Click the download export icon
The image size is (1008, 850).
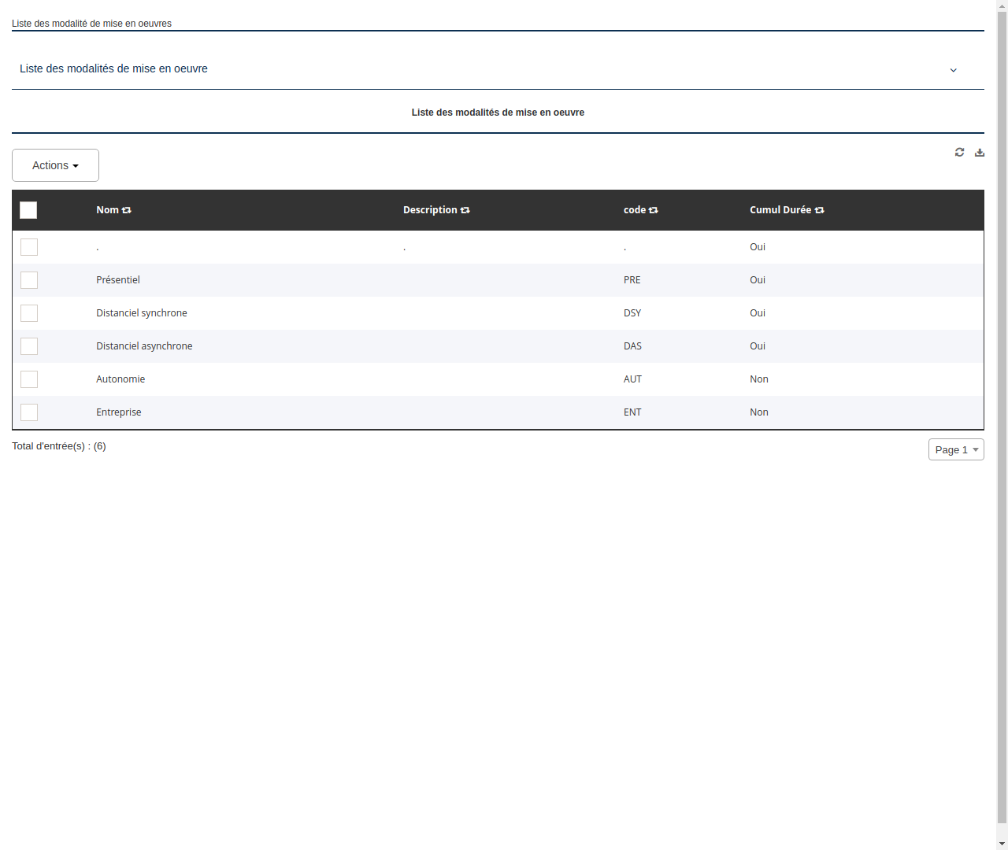(979, 152)
